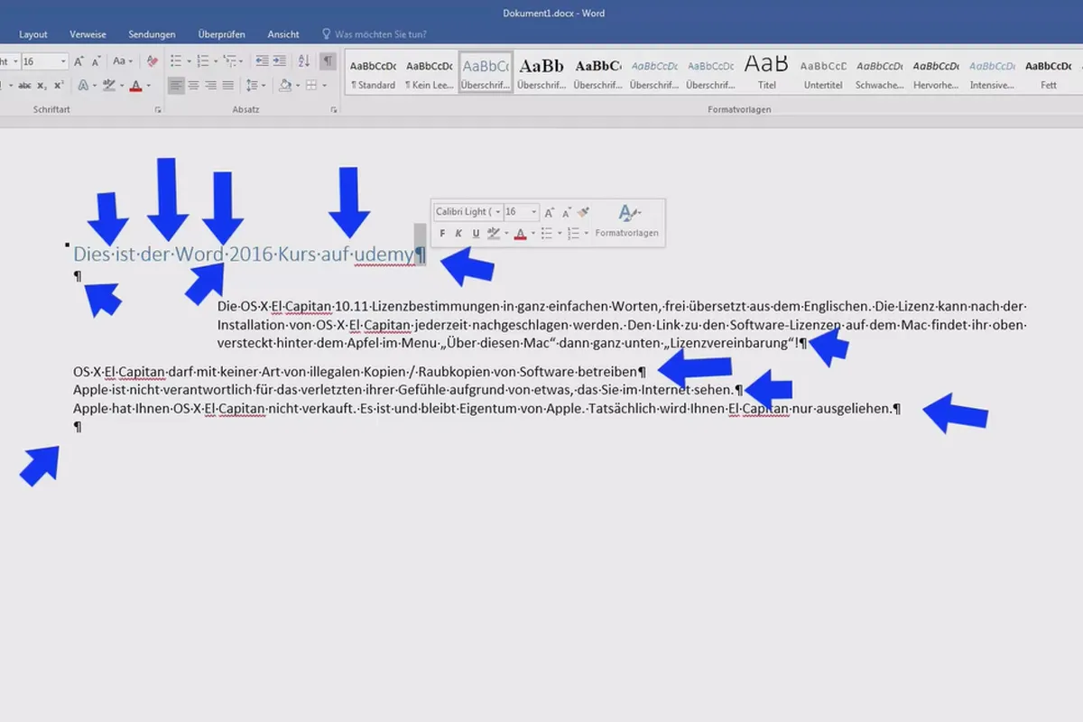This screenshot has width=1083, height=722.
Task: Apply the Fett style
Action: click(1048, 72)
